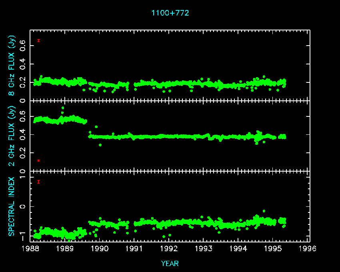Click the red error bar in 2 GHz panel

click(38, 160)
